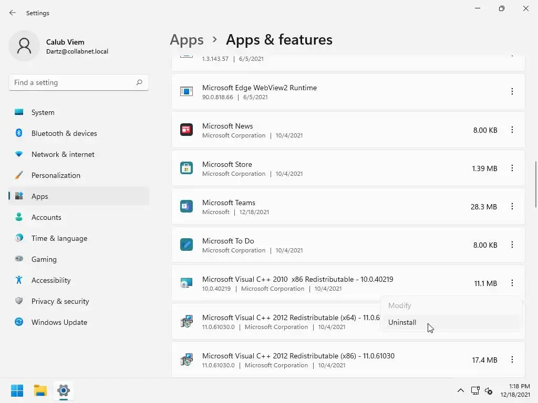Click the back arrow button
538x403 pixels.
[x=13, y=13]
